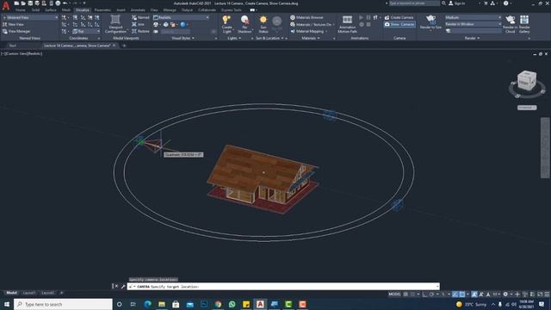Screen dimensions: 551x310
Task: Open the AutoCAD application menu logo
Action: click(6, 6)
